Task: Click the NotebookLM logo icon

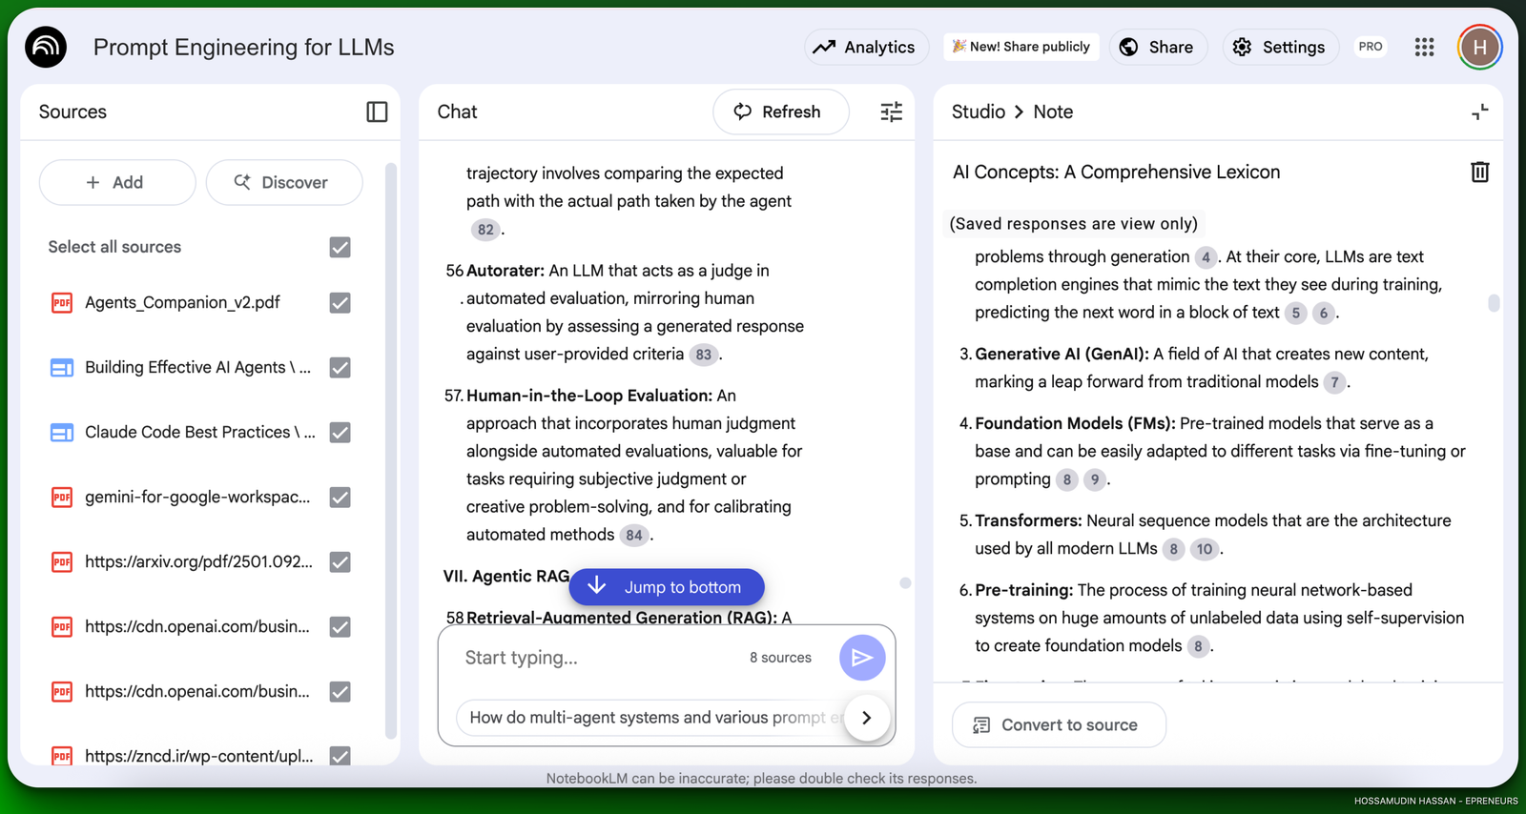Action: [46, 47]
